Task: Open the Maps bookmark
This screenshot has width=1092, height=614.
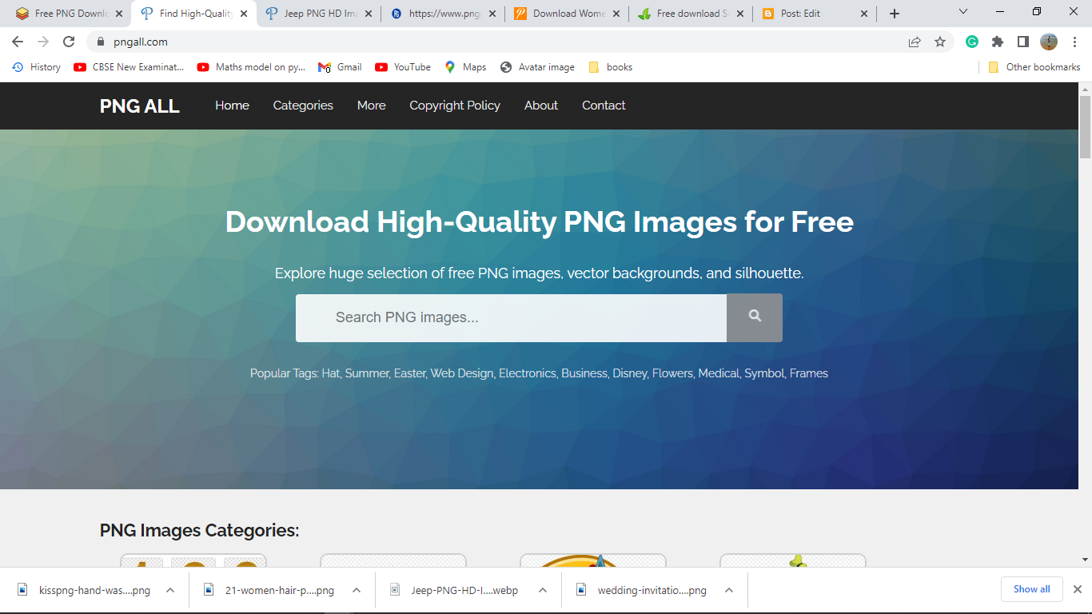Action: [x=465, y=67]
